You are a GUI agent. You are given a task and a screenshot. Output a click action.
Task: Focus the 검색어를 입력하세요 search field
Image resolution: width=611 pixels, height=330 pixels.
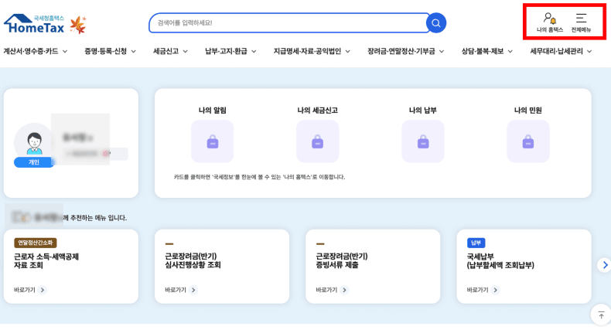coord(288,23)
